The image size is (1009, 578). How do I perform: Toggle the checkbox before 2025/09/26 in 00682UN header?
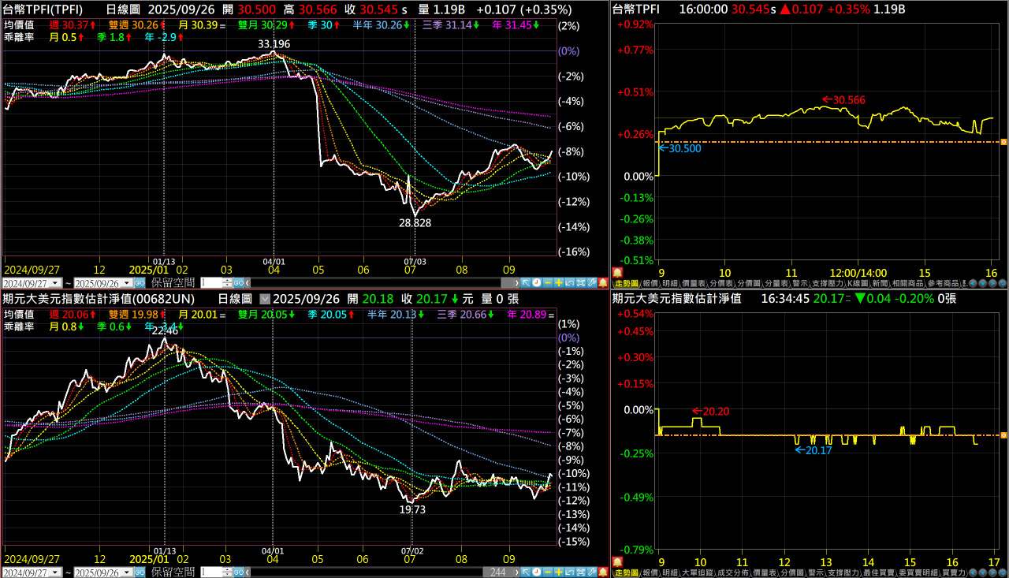coord(265,299)
